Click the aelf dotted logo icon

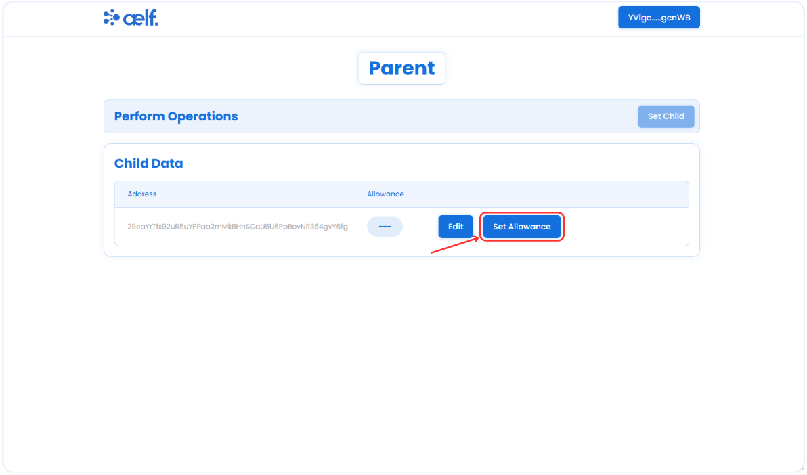[x=111, y=18]
